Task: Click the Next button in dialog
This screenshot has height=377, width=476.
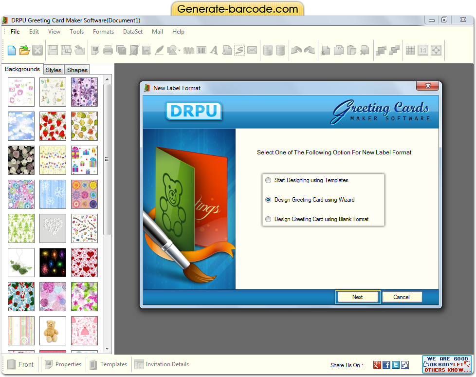Action: (358, 297)
